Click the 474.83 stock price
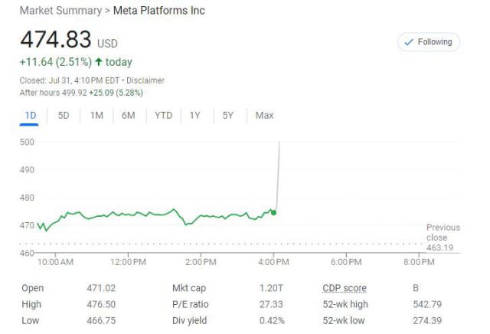The height and width of the screenshot is (334, 490). [55, 40]
